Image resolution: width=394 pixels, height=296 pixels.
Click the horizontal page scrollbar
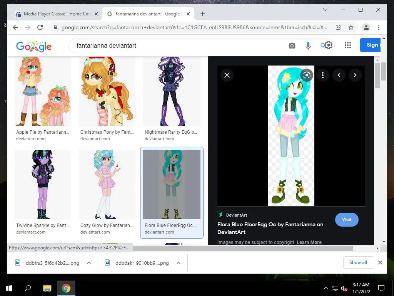click(x=243, y=249)
